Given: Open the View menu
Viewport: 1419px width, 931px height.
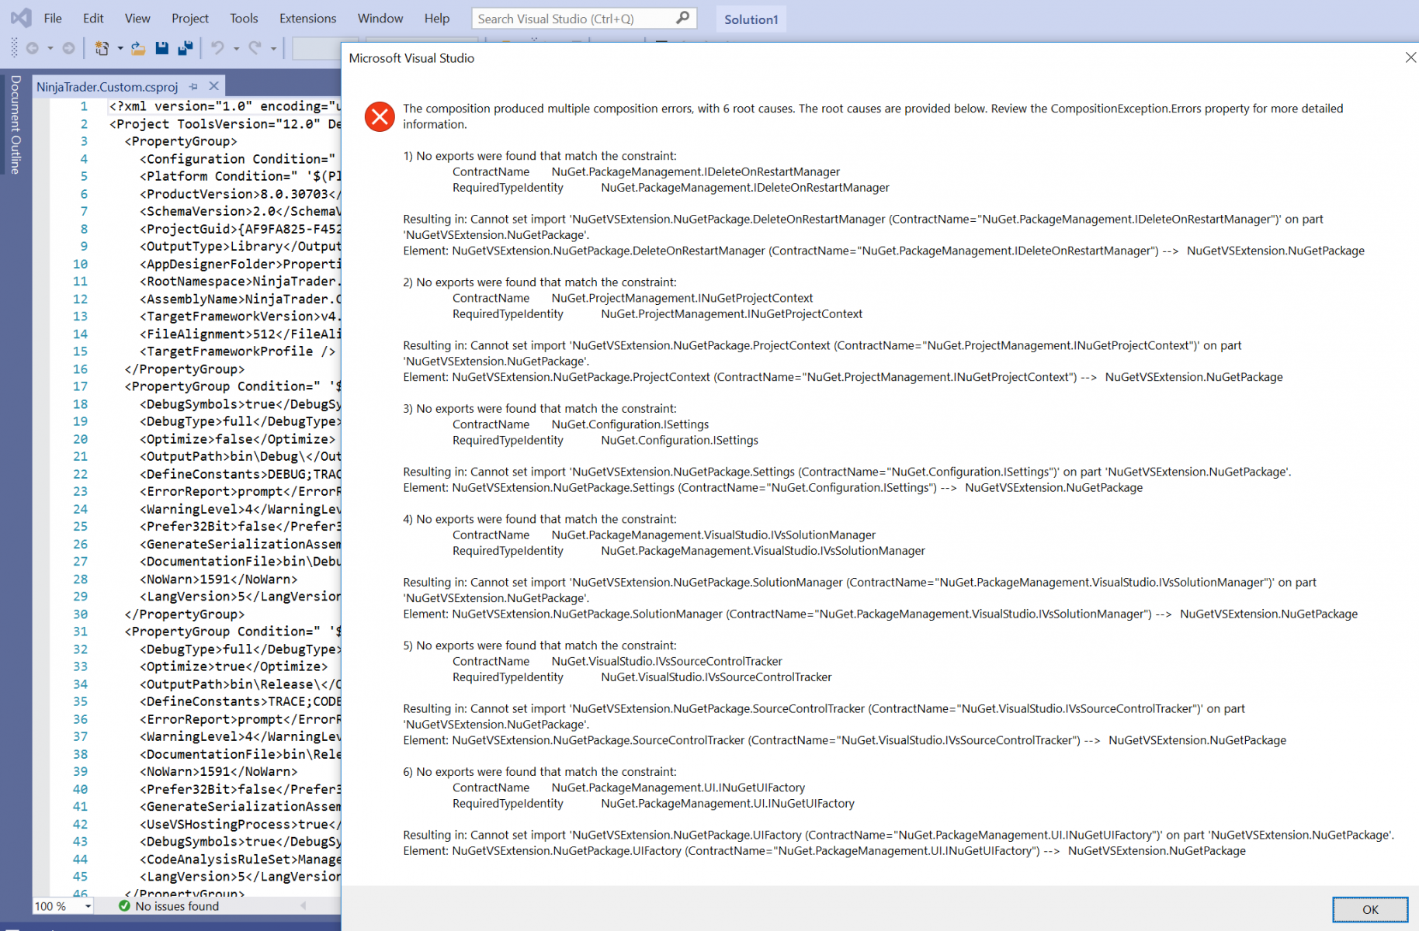Looking at the screenshot, I should (x=137, y=18).
